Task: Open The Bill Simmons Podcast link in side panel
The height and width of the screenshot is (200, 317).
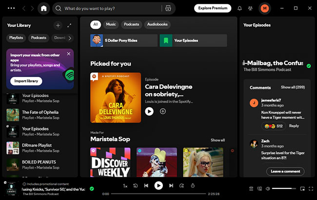Action: [x=267, y=69]
